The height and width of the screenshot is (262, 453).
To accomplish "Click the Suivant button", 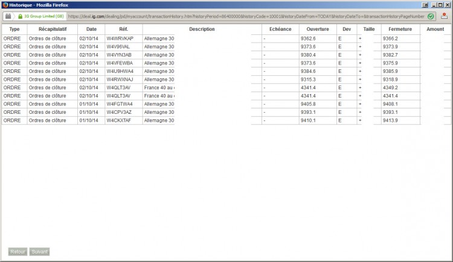I will [x=40, y=252].
